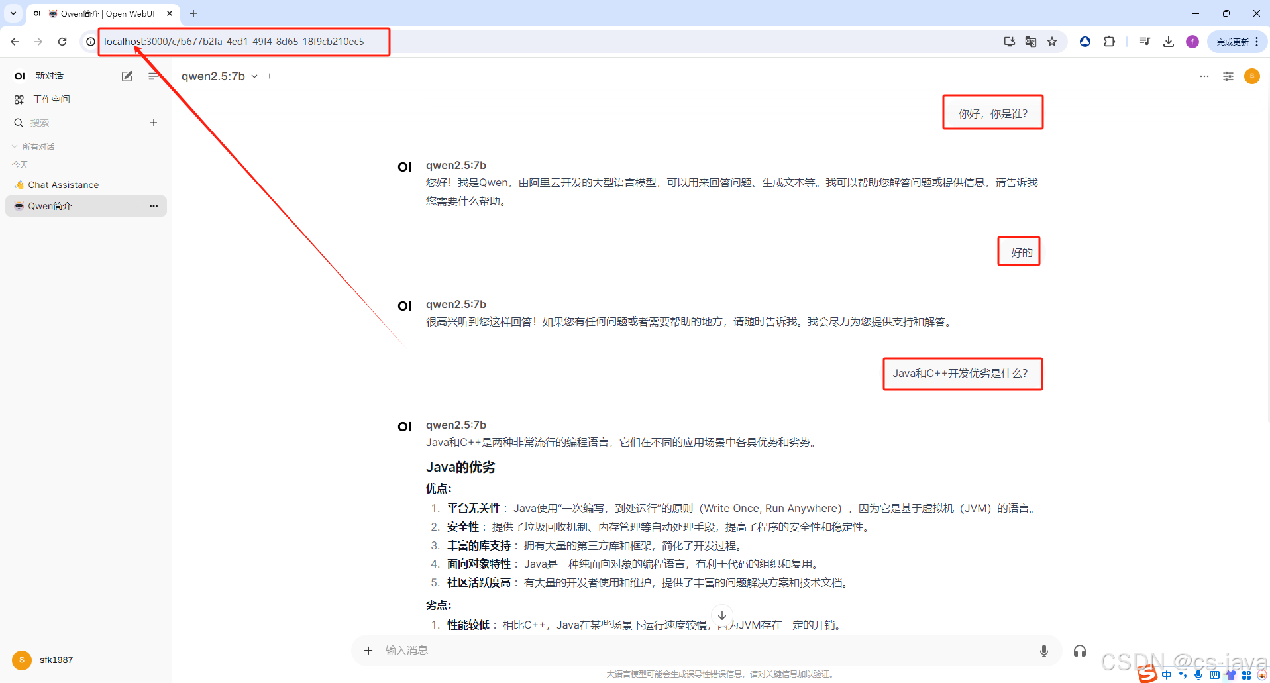Click the 中 Chinese input mode indicator
Viewport: 1270px width, 683px height.
click(1167, 675)
